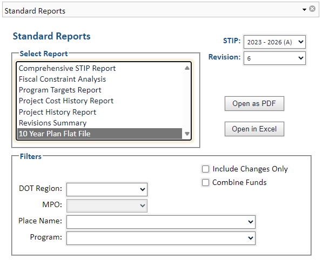Open the Program filter dropdown

[x=161, y=238]
